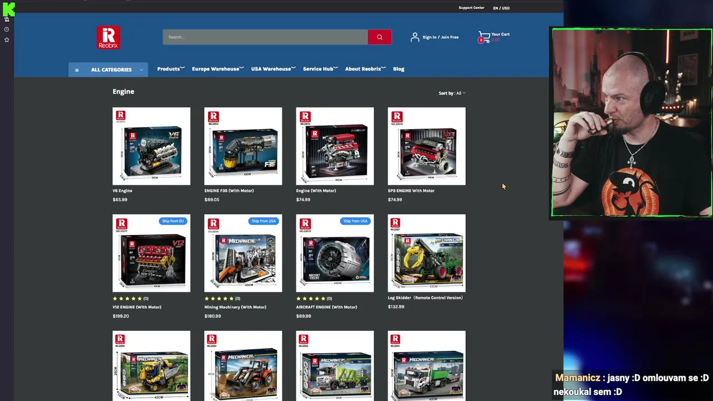Viewport: 713px width, 401px height.
Task: Click the $180.99 price text
Action: [x=213, y=316]
